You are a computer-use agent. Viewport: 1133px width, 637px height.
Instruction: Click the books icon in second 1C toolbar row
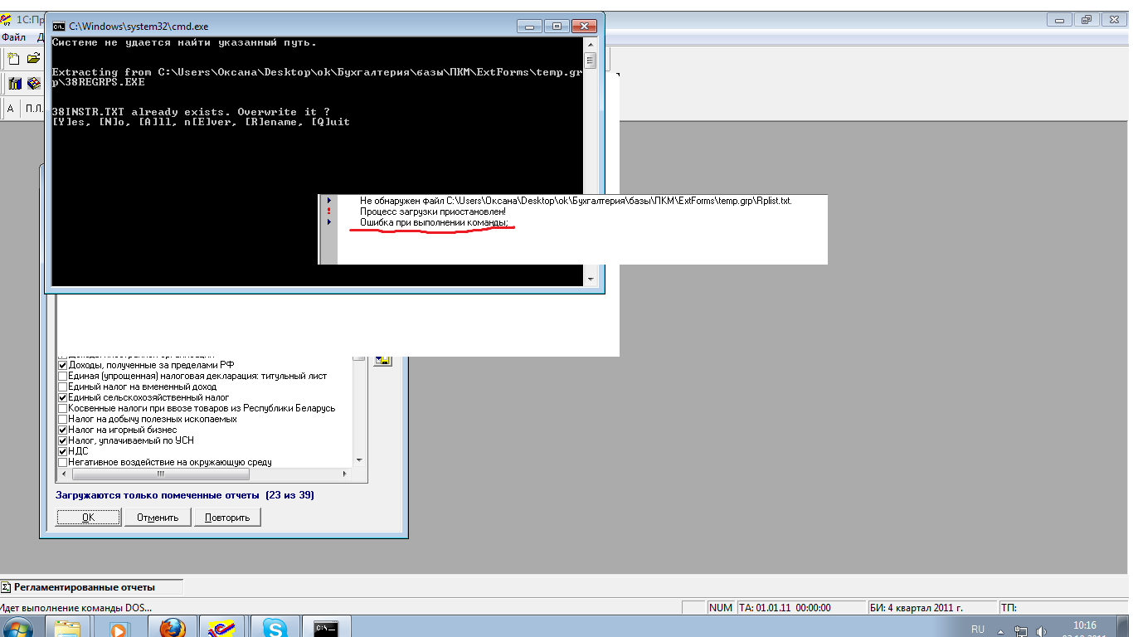(x=15, y=83)
